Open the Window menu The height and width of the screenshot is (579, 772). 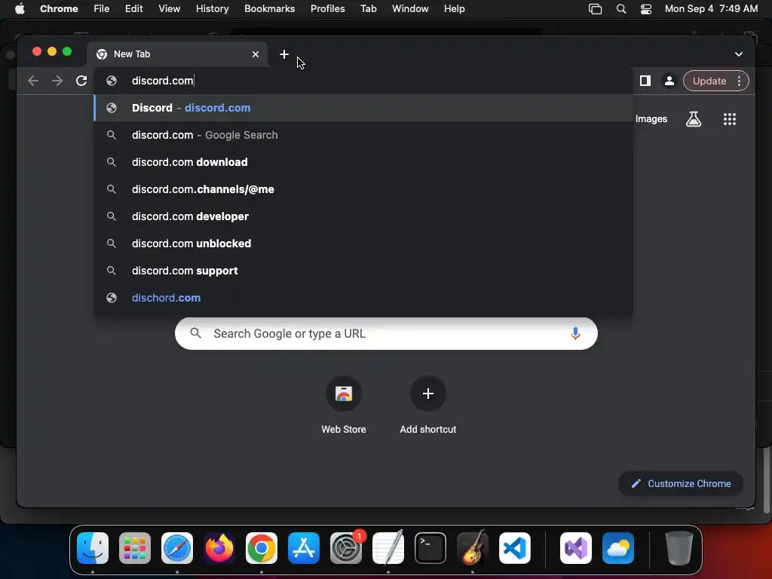[x=410, y=9]
